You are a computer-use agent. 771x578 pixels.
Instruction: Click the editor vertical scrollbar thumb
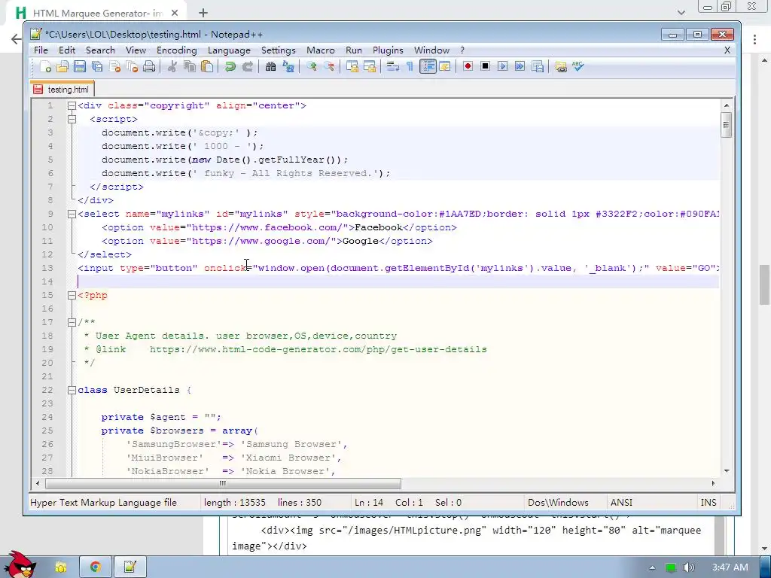point(727,124)
